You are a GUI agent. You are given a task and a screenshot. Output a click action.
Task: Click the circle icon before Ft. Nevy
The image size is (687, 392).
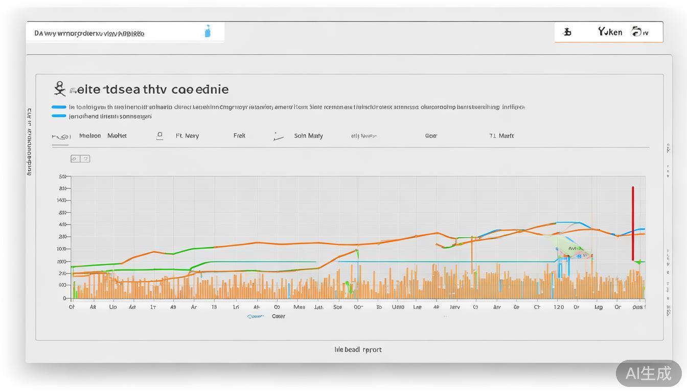(159, 136)
